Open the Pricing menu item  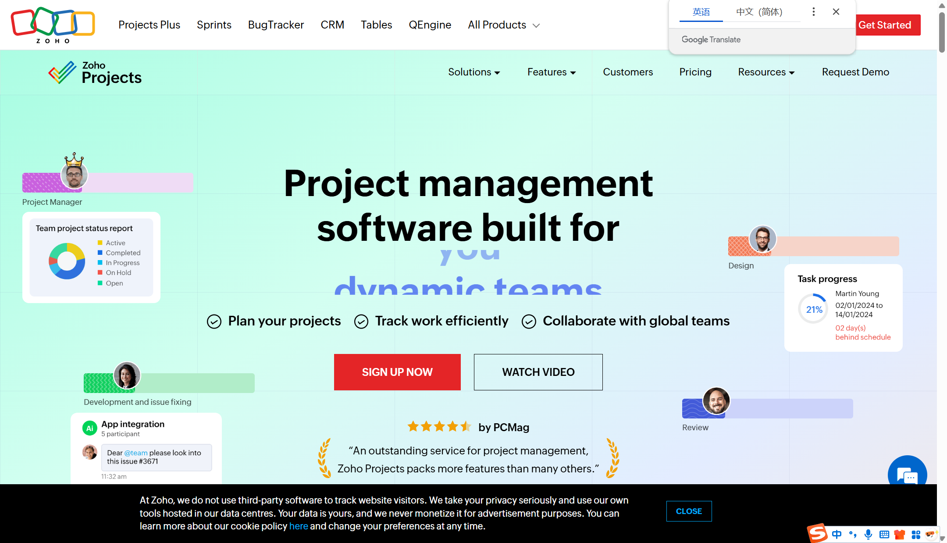tap(695, 72)
